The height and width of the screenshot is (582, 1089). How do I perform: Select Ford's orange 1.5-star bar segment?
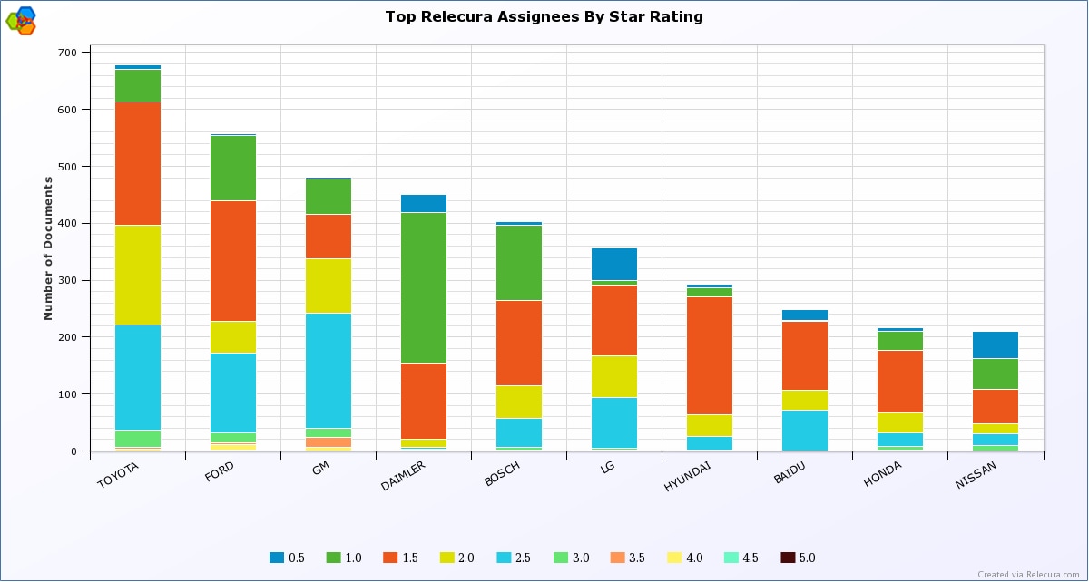(x=233, y=261)
